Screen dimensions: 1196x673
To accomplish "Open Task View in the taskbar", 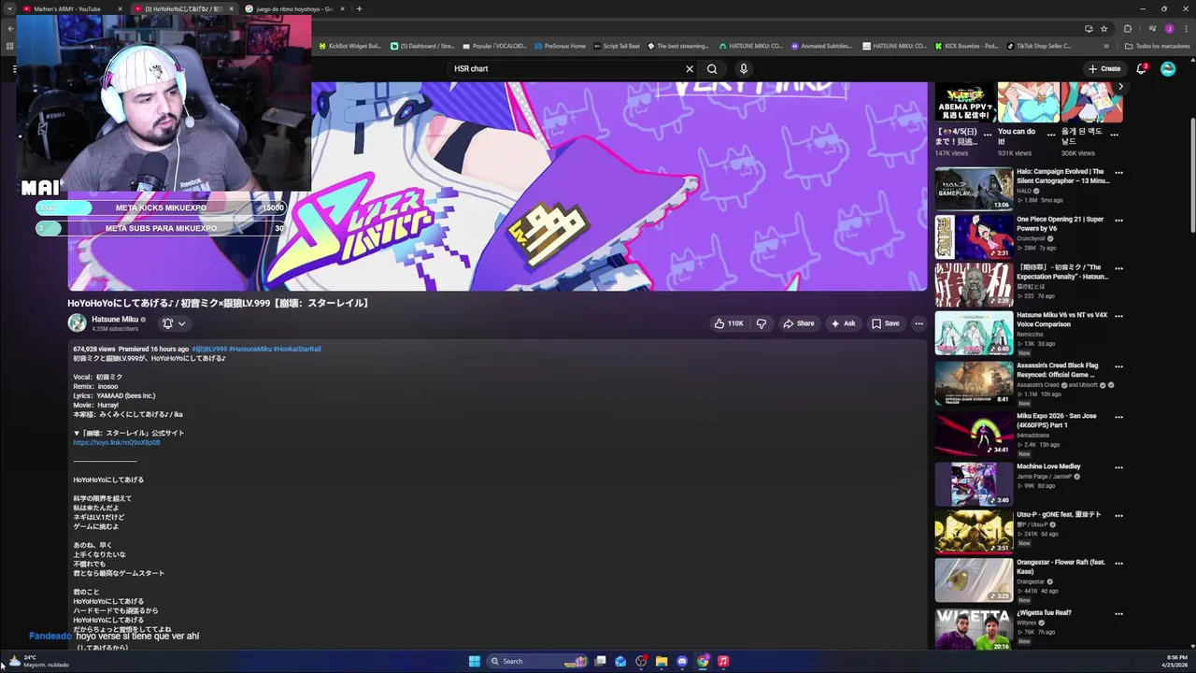I will pos(600,661).
